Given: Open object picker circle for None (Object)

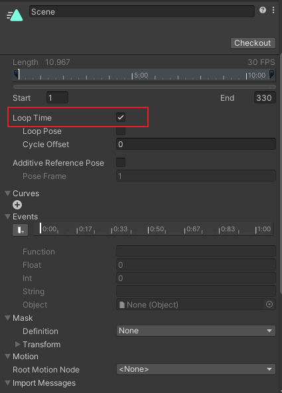Looking at the screenshot, I should point(269,304).
